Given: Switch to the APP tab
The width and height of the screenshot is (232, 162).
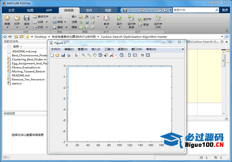Looking at the screenshot, I should click(x=49, y=10).
